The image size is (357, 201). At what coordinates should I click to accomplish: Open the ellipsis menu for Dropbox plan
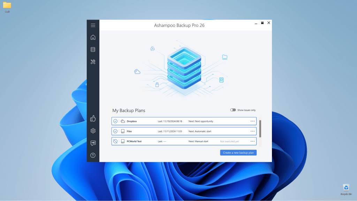[x=252, y=121]
